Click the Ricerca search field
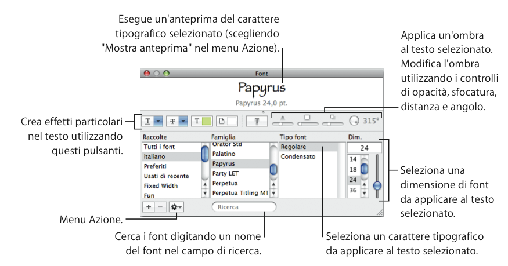 244,207
